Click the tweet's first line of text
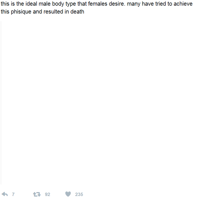This screenshot has height=198, width=200. tap(96, 4)
